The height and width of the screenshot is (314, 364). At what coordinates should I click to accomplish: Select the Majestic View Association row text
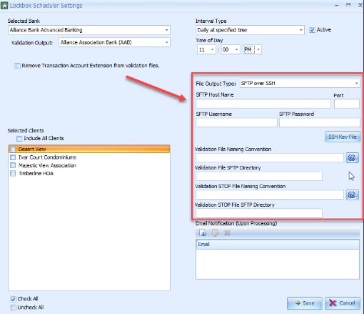pos(47,165)
